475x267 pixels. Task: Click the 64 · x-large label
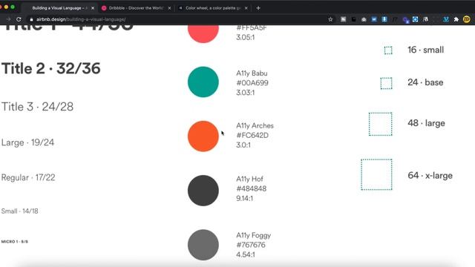tap(430, 176)
